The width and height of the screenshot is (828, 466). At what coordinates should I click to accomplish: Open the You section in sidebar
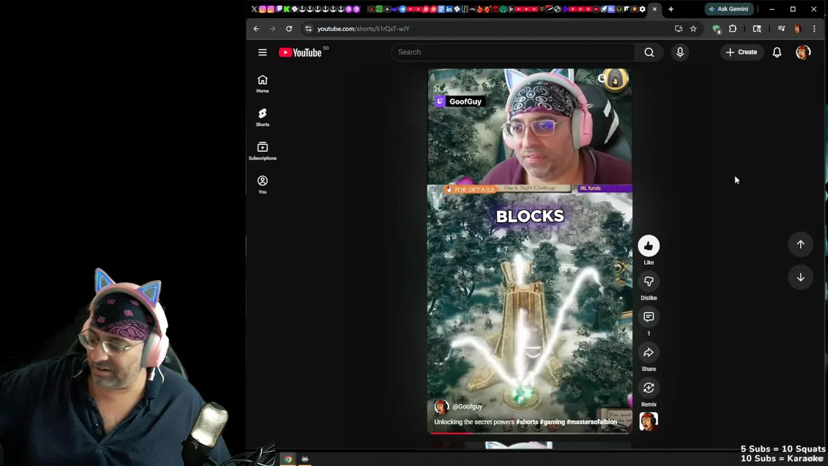pos(263,184)
